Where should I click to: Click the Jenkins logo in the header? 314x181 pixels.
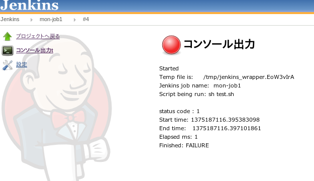(30, 6)
